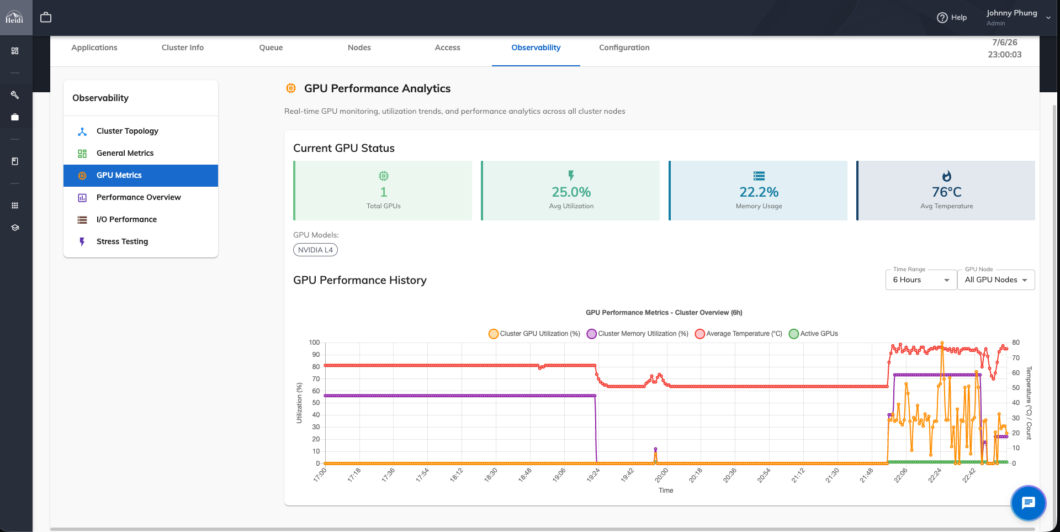Click the Johnny Phung account name

pos(1012,13)
